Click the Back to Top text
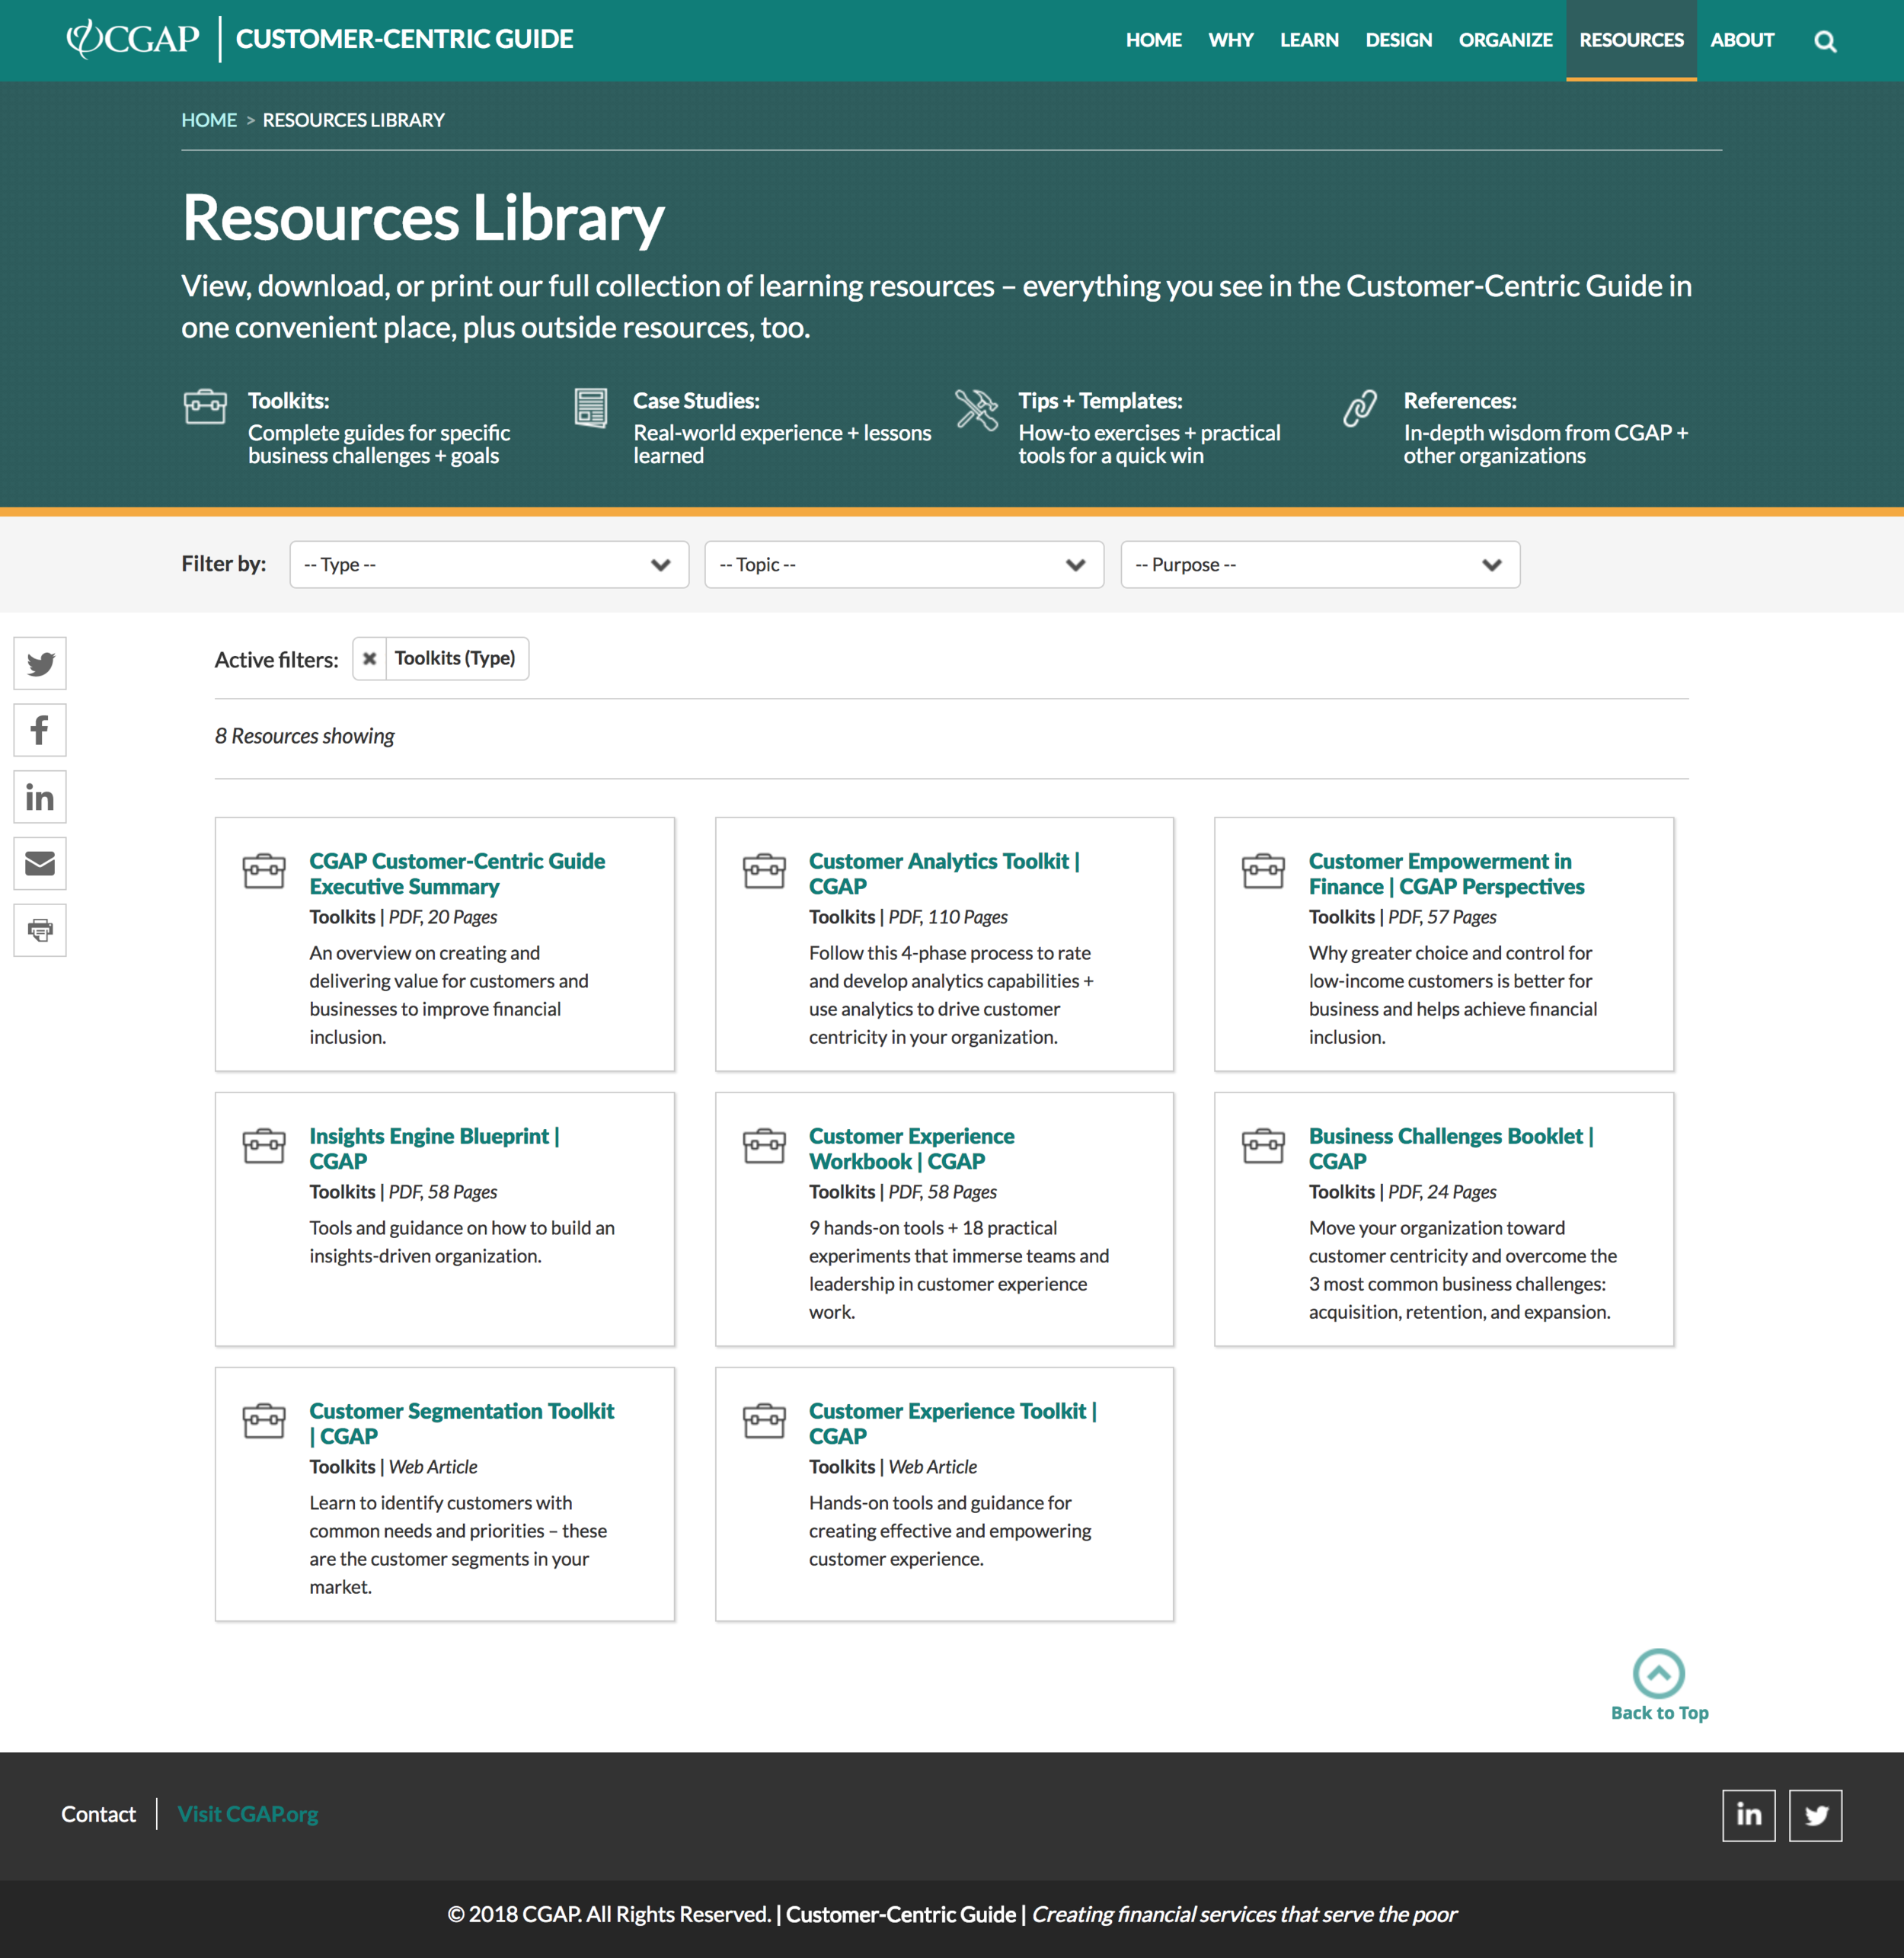 tap(1659, 1713)
